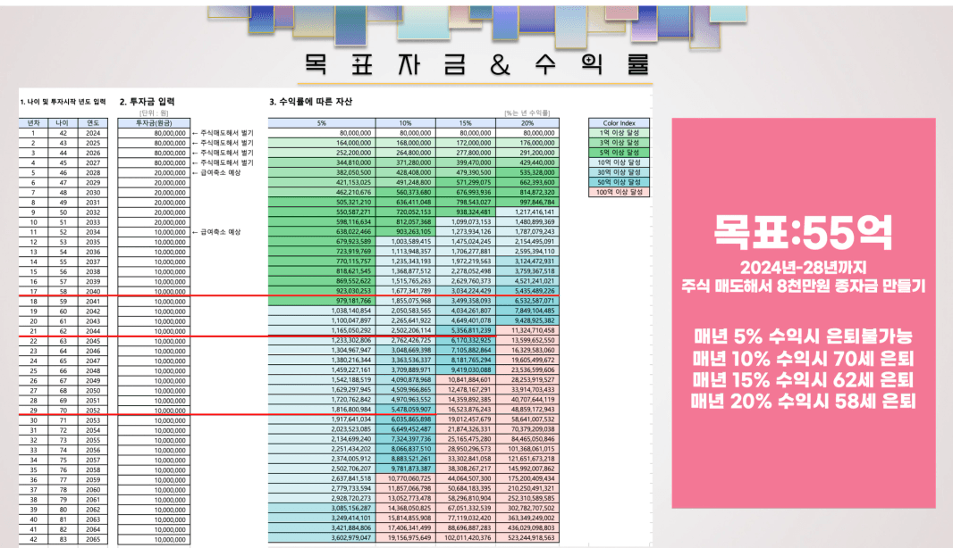953x548 pixels.
Task: Select the 년차 column header
Action: point(33,122)
